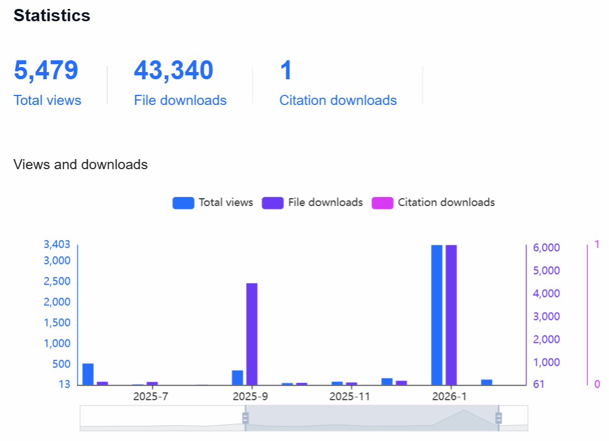Click the 2025-11 x-axis label
Screen dimensions: 609x441
(350, 397)
